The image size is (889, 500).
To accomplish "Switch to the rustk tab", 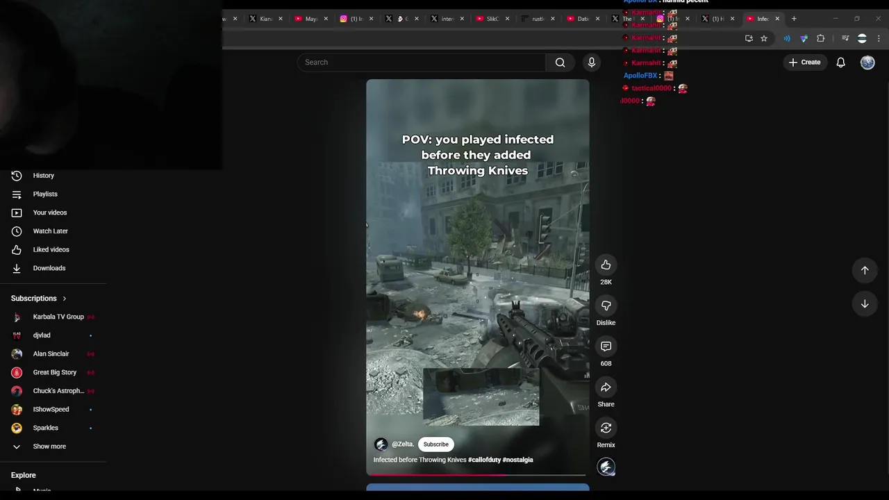I will [538, 19].
